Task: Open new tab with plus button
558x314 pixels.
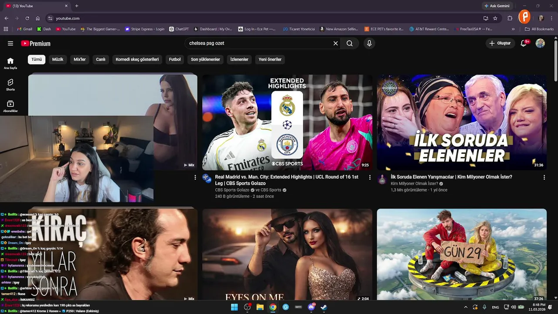Action: (77, 6)
